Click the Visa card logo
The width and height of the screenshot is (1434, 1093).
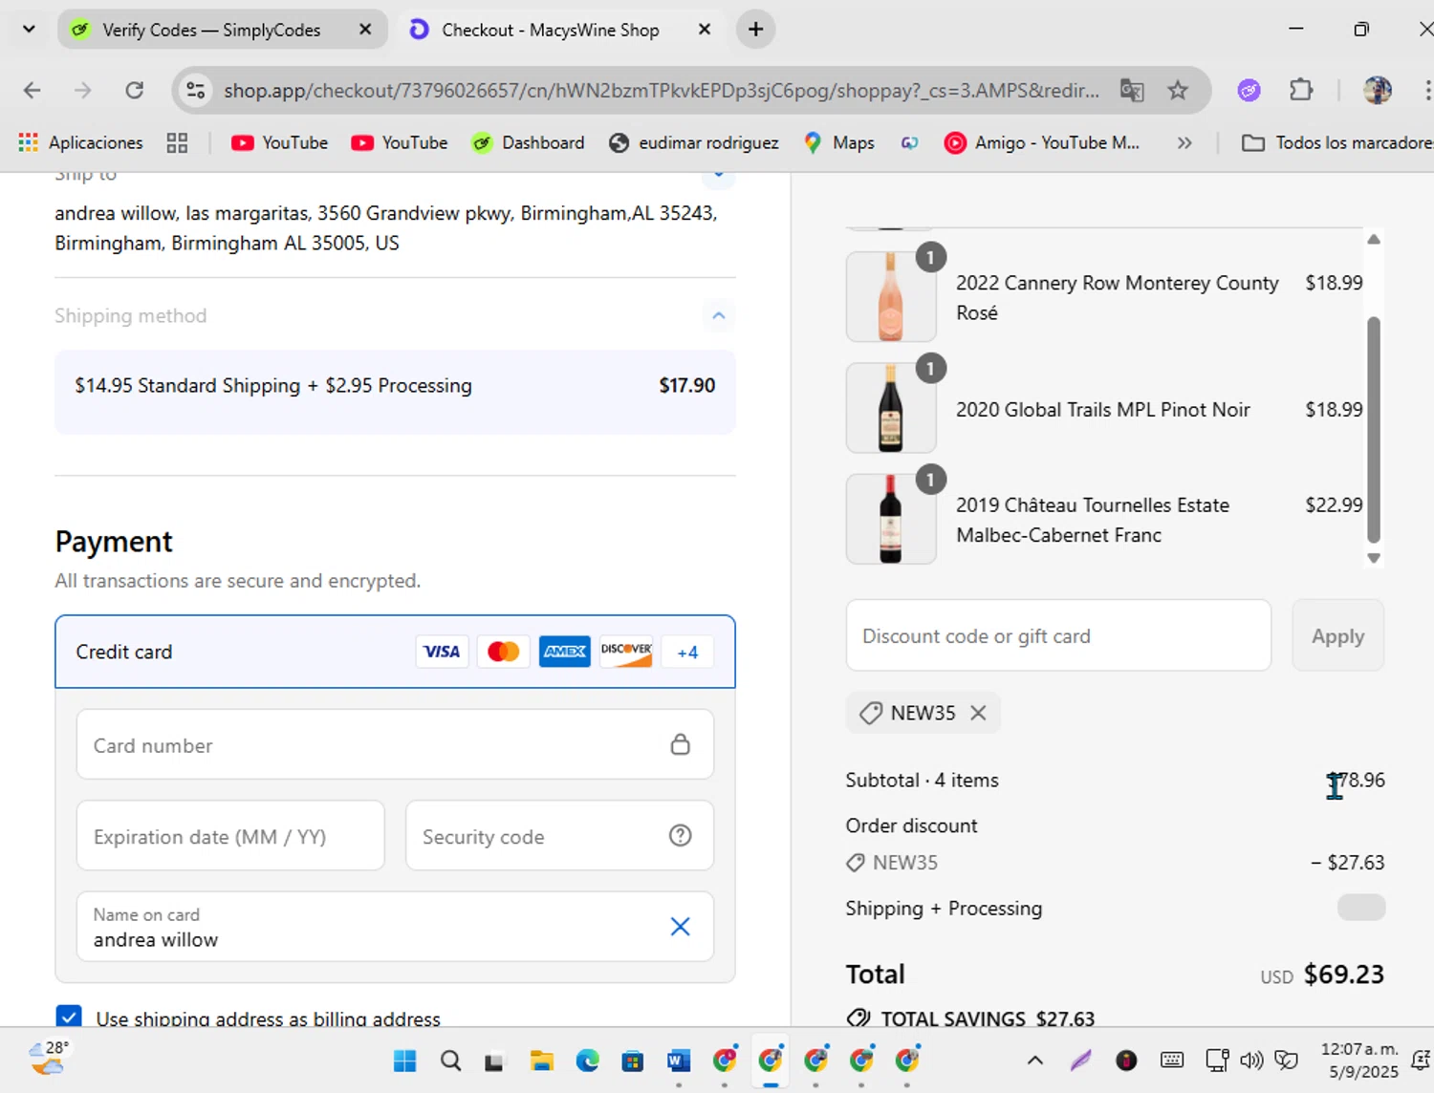(x=442, y=652)
